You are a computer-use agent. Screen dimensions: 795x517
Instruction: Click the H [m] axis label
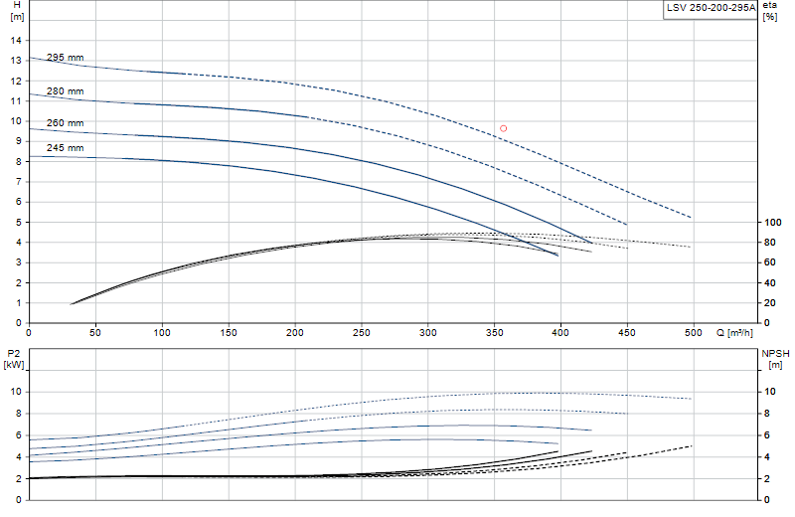click(x=17, y=11)
